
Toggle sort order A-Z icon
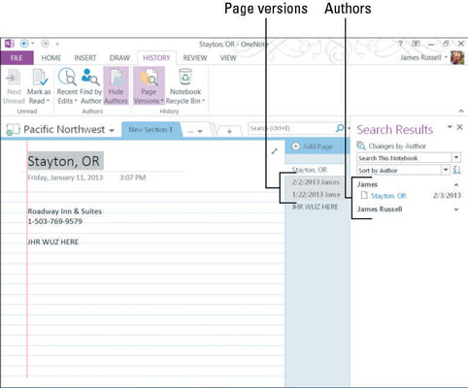(x=456, y=170)
